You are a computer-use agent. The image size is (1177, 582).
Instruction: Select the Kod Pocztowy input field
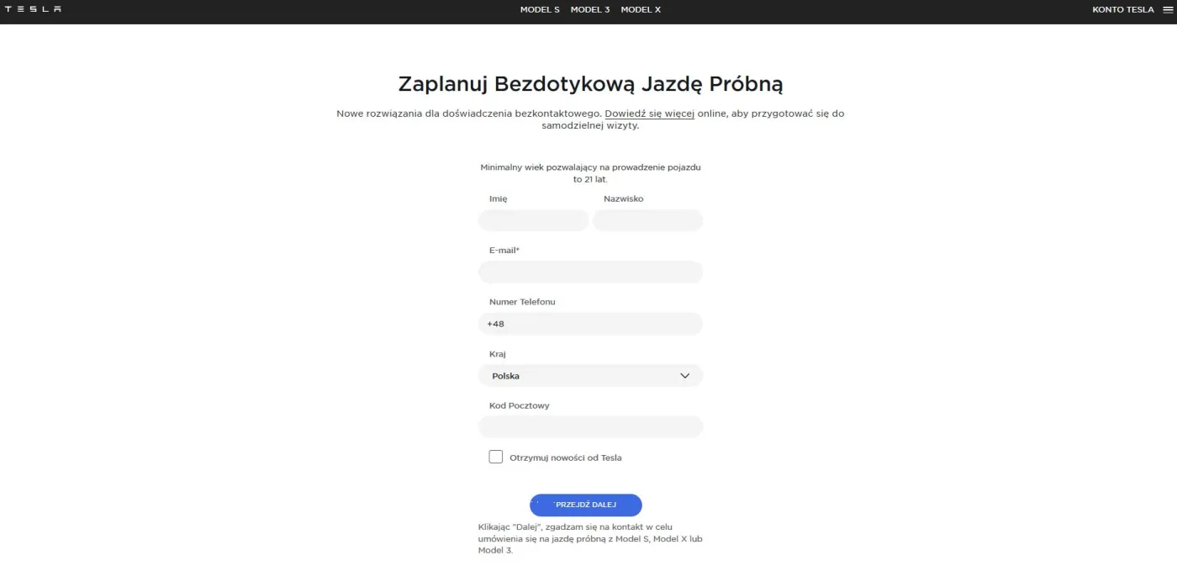click(590, 426)
